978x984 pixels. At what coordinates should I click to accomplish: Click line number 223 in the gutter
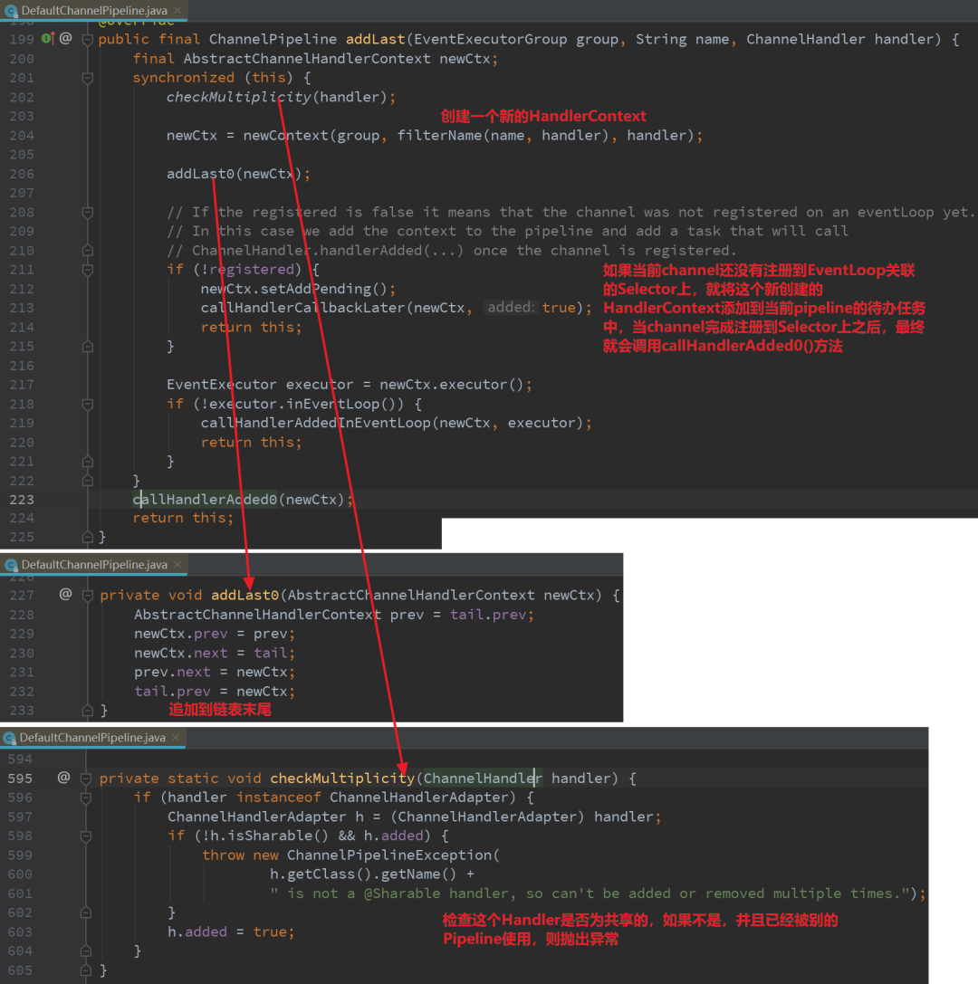click(x=22, y=500)
